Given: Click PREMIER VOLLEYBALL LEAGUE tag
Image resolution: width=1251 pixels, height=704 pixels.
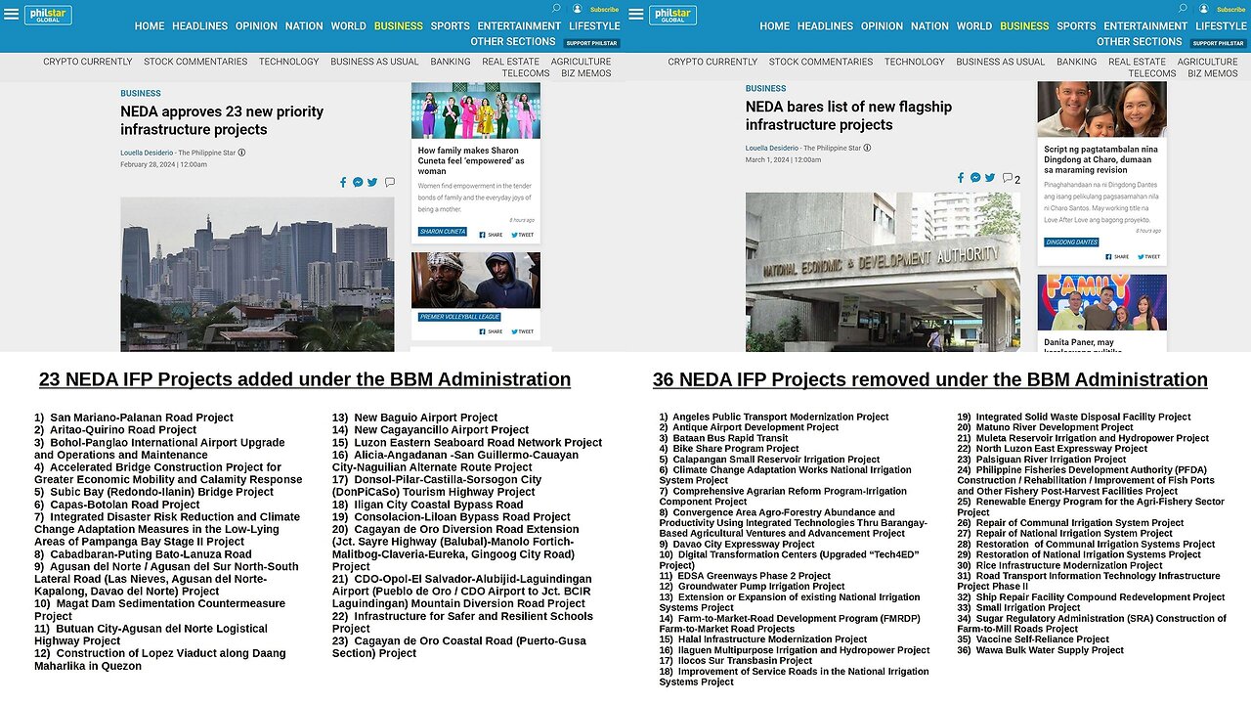Looking at the screenshot, I should pyautogui.click(x=459, y=317).
